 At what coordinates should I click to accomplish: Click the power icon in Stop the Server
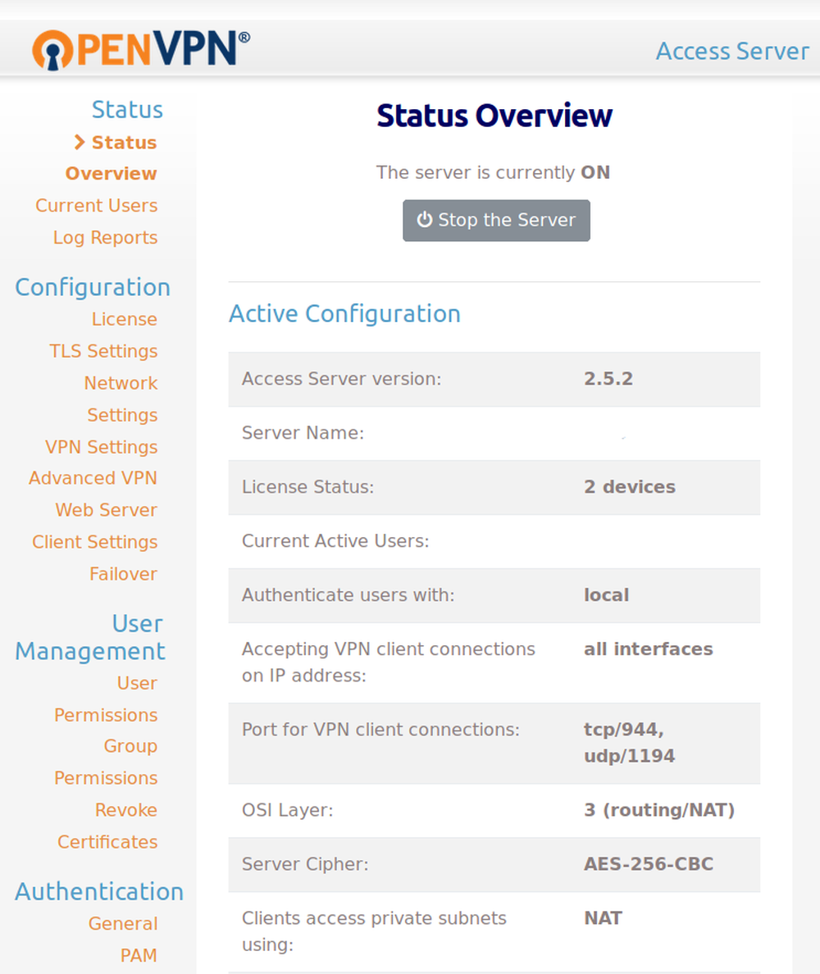click(x=424, y=219)
